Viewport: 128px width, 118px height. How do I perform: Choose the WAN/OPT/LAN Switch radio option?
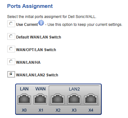(11, 49)
